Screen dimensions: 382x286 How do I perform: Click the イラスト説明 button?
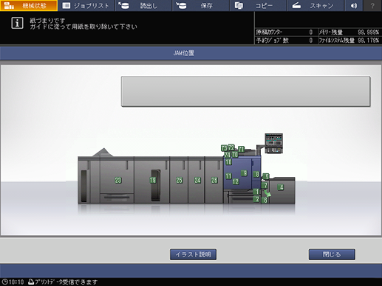tap(194, 254)
